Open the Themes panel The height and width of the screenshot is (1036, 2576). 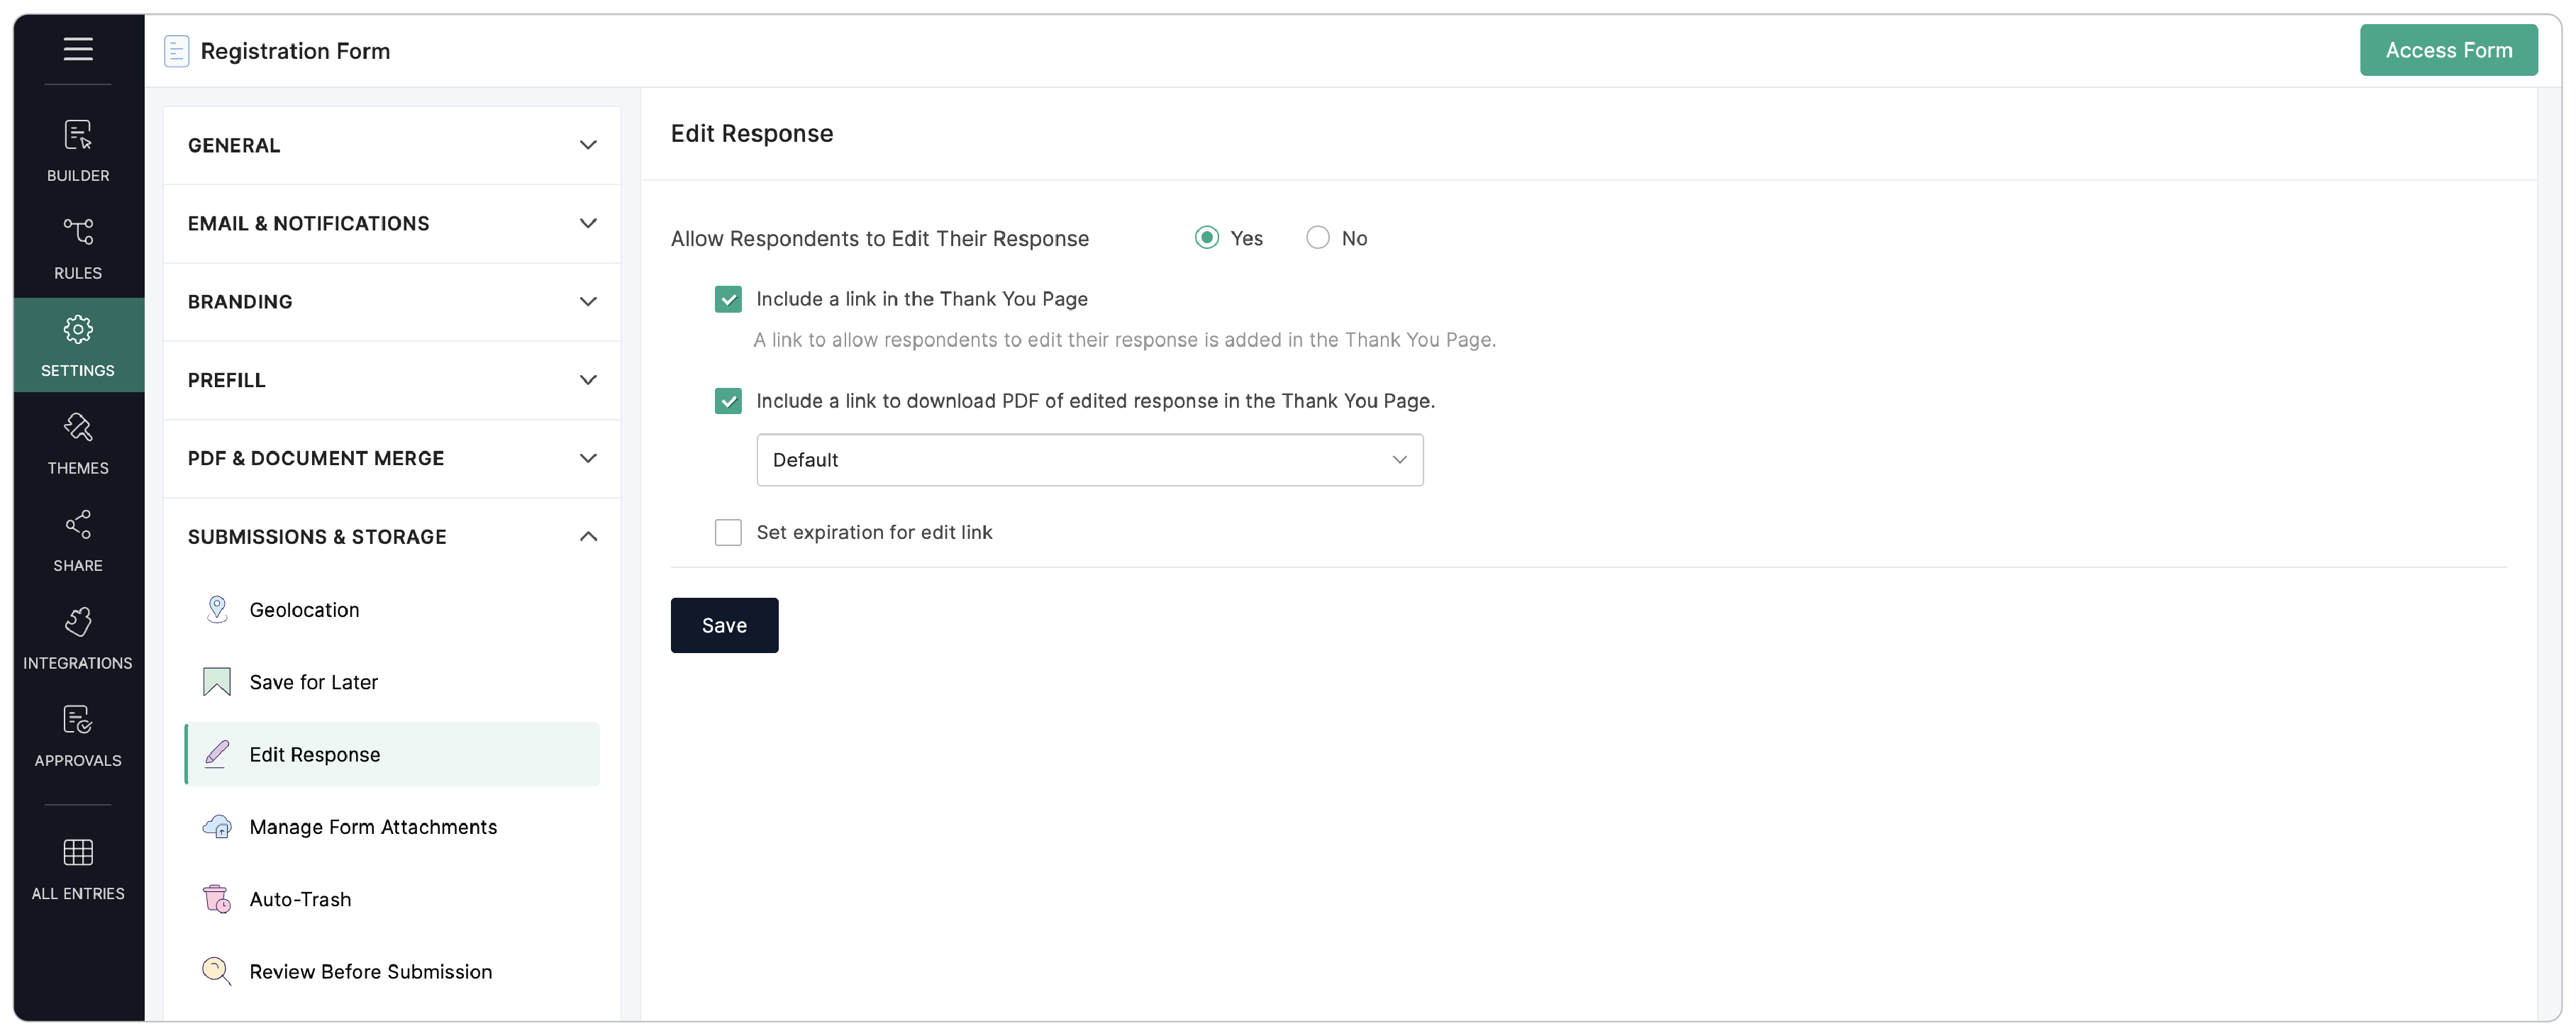tap(78, 442)
